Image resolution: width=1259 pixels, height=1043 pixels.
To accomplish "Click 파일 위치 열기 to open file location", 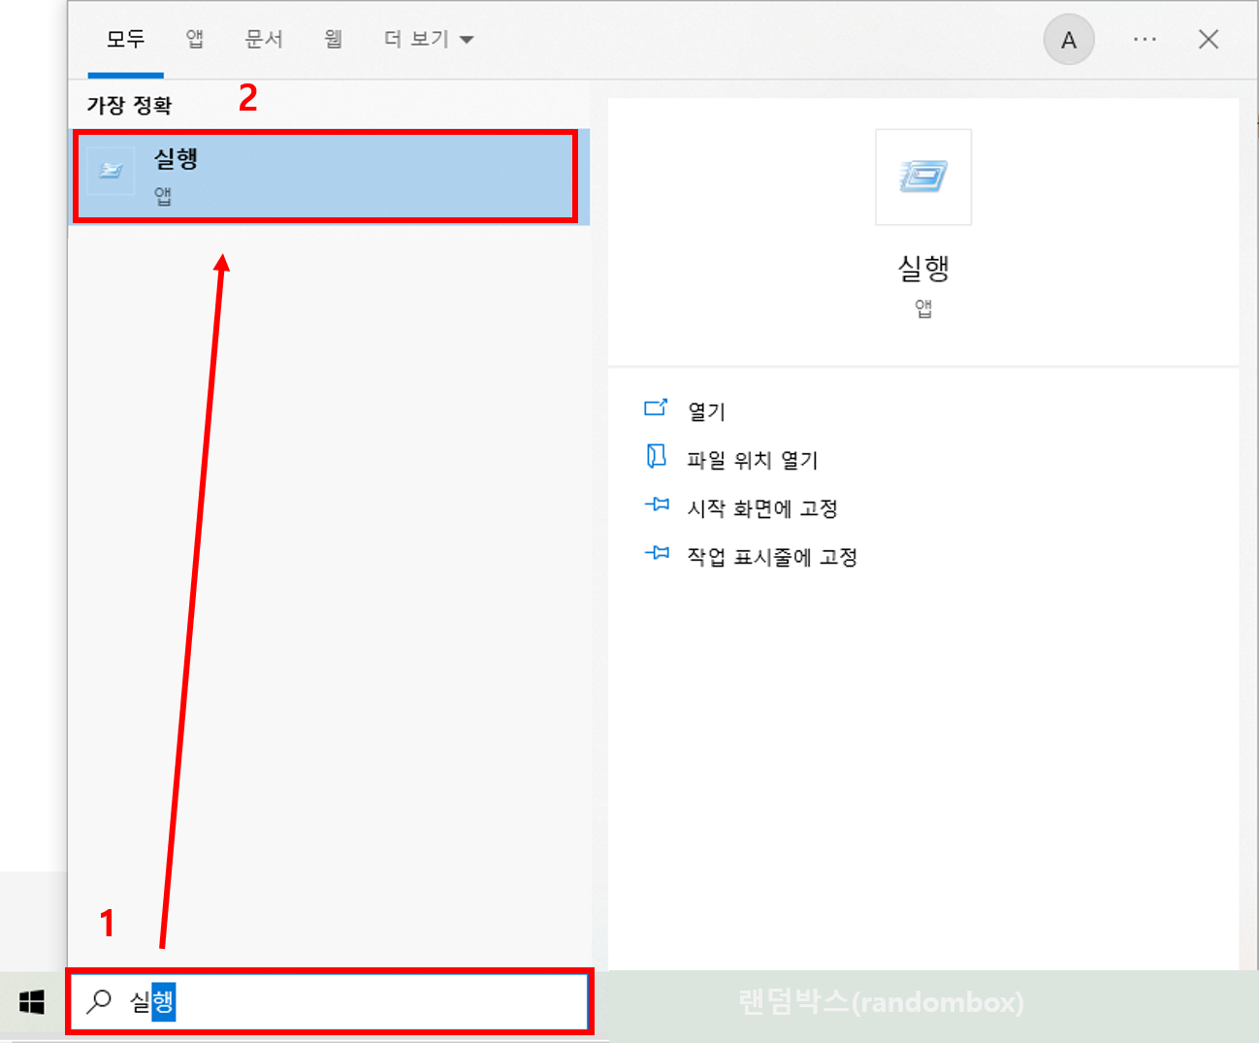I will [753, 458].
